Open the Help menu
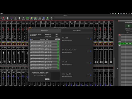The height and width of the screenshot is (99, 132). 2,13
